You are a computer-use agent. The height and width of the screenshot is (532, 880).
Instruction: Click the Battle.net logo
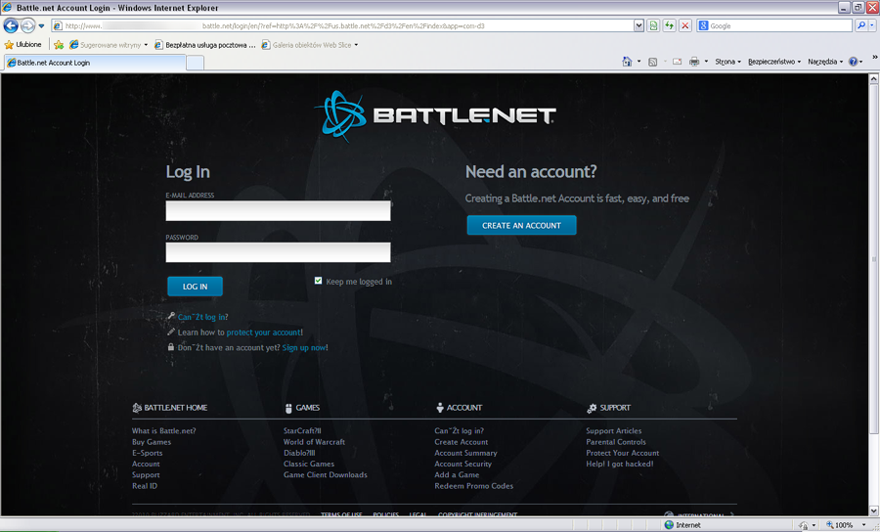point(435,115)
